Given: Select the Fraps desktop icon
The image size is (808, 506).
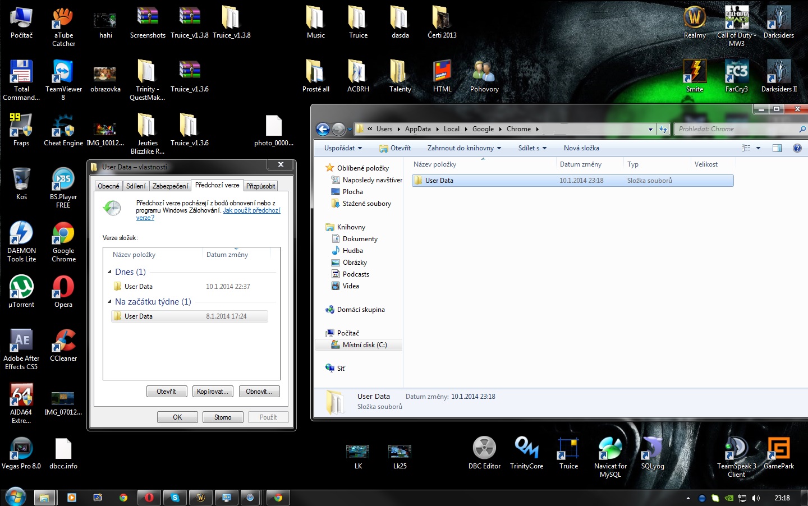Looking at the screenshot, I should (x=21, y=130).
